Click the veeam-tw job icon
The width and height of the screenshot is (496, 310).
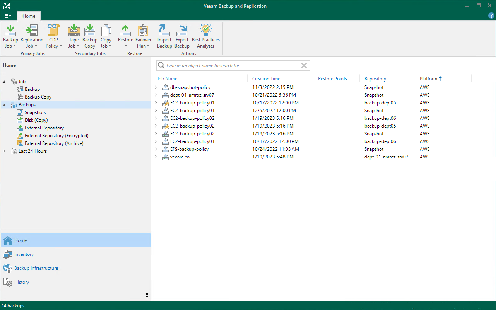point(166,157)
